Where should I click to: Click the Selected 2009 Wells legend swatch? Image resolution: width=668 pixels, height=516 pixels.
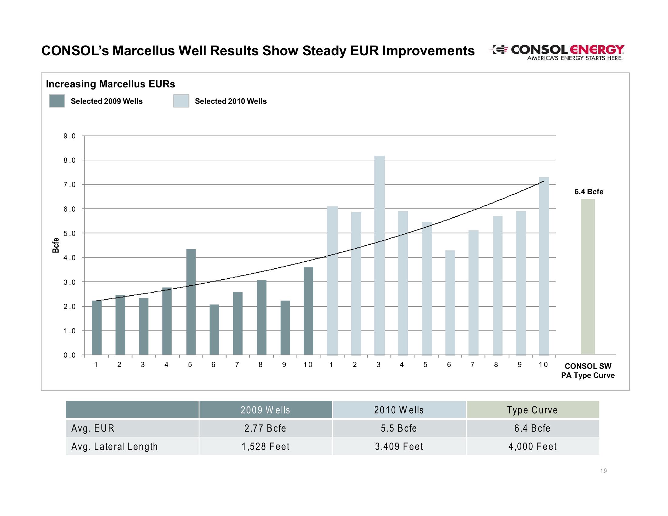(x=57, y=101)
